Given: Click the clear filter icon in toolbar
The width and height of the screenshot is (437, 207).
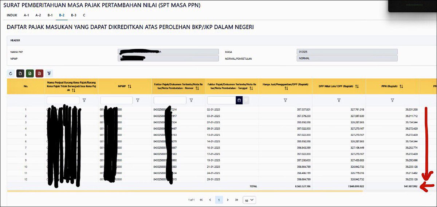Looking at the screenshot, I should [x=49, y=73].
